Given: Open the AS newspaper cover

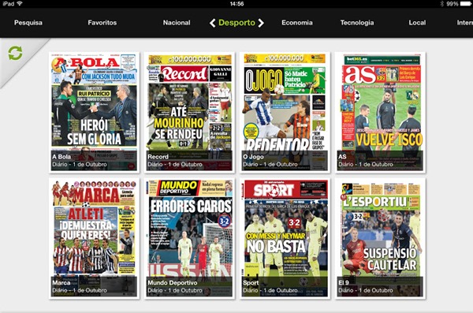Looking at the screenshot, I should tap(380, 112).
